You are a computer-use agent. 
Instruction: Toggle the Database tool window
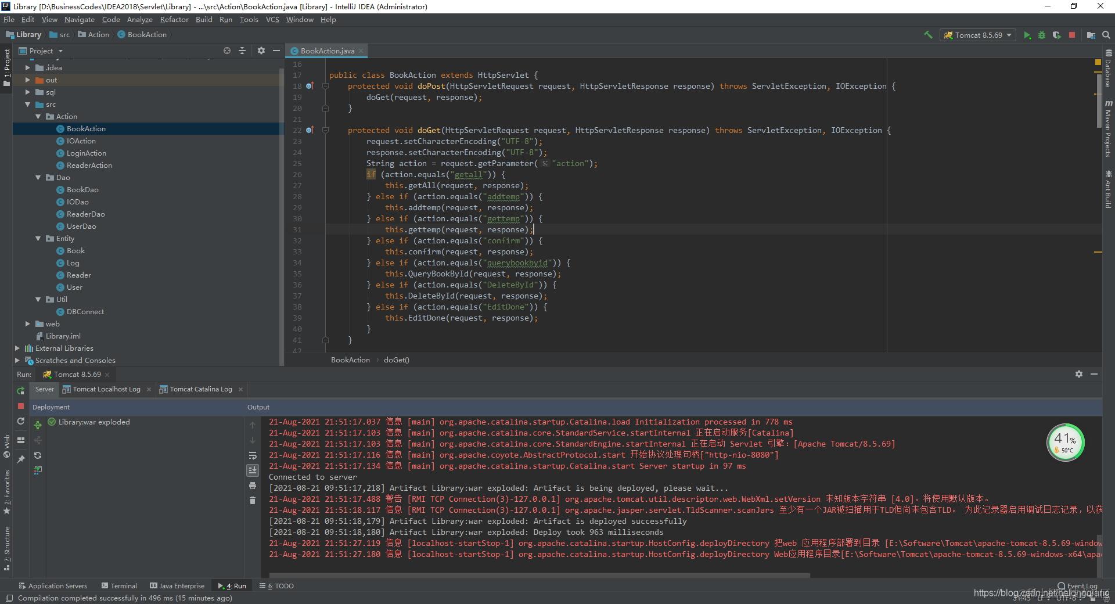coord(1109,69)
